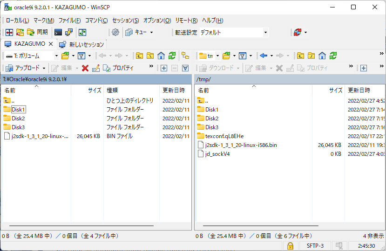
Task: Show more local file toolbar commands
Action: pos(151,66)
